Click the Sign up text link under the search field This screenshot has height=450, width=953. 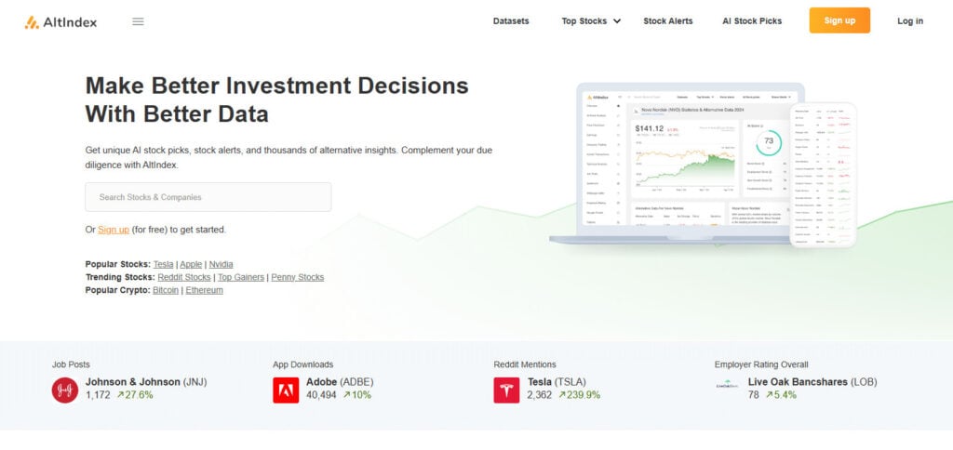tap(114, 230)
